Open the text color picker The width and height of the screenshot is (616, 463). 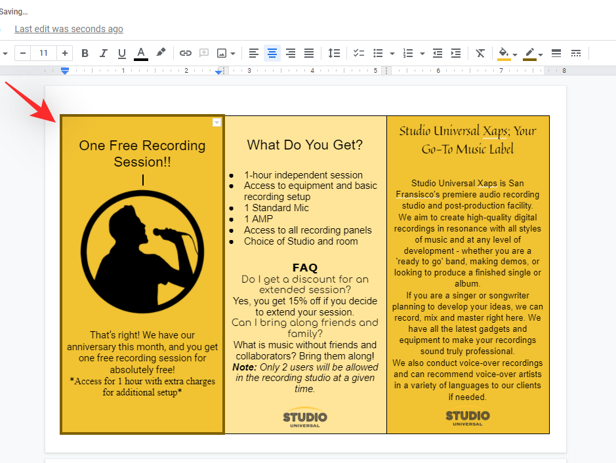click(140, 53)
